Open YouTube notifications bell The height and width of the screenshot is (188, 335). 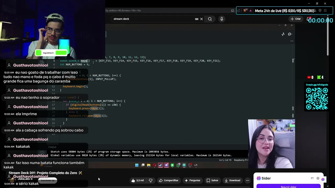tap(309, 19)
